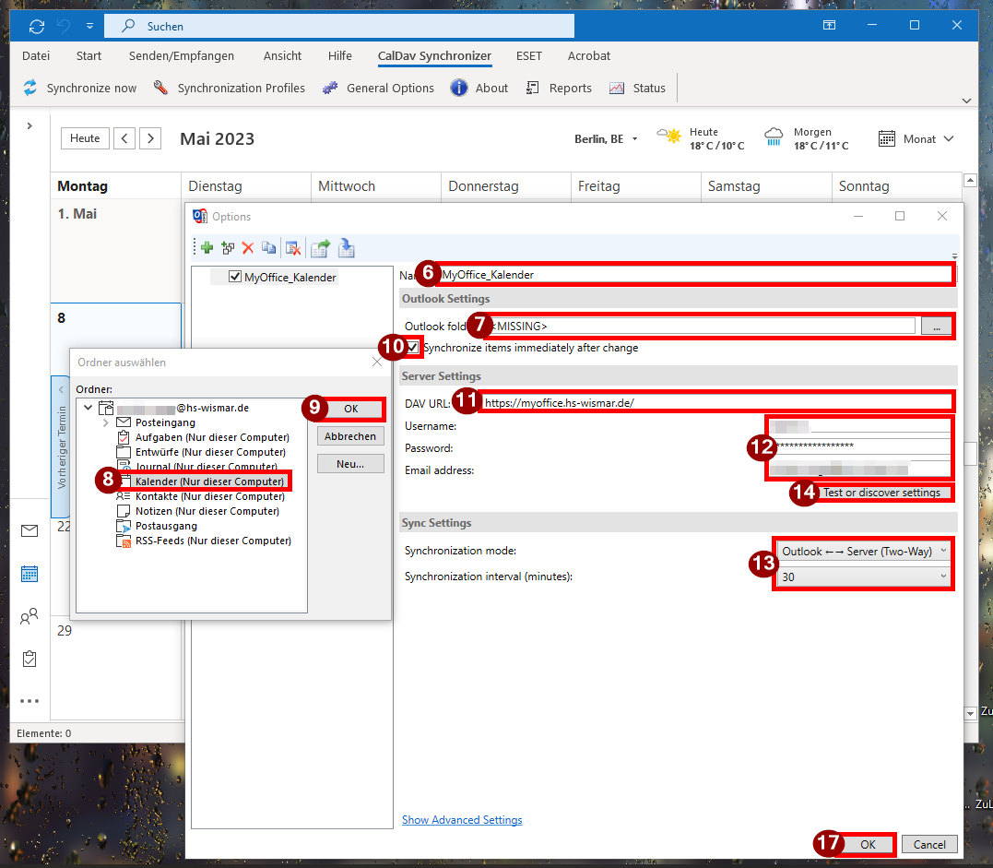Toggle Synchronize items immediately after change
The image size is (993, 868).
tap(413, 347)
